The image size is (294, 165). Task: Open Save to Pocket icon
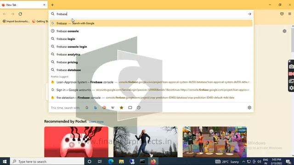click(282, 14)
